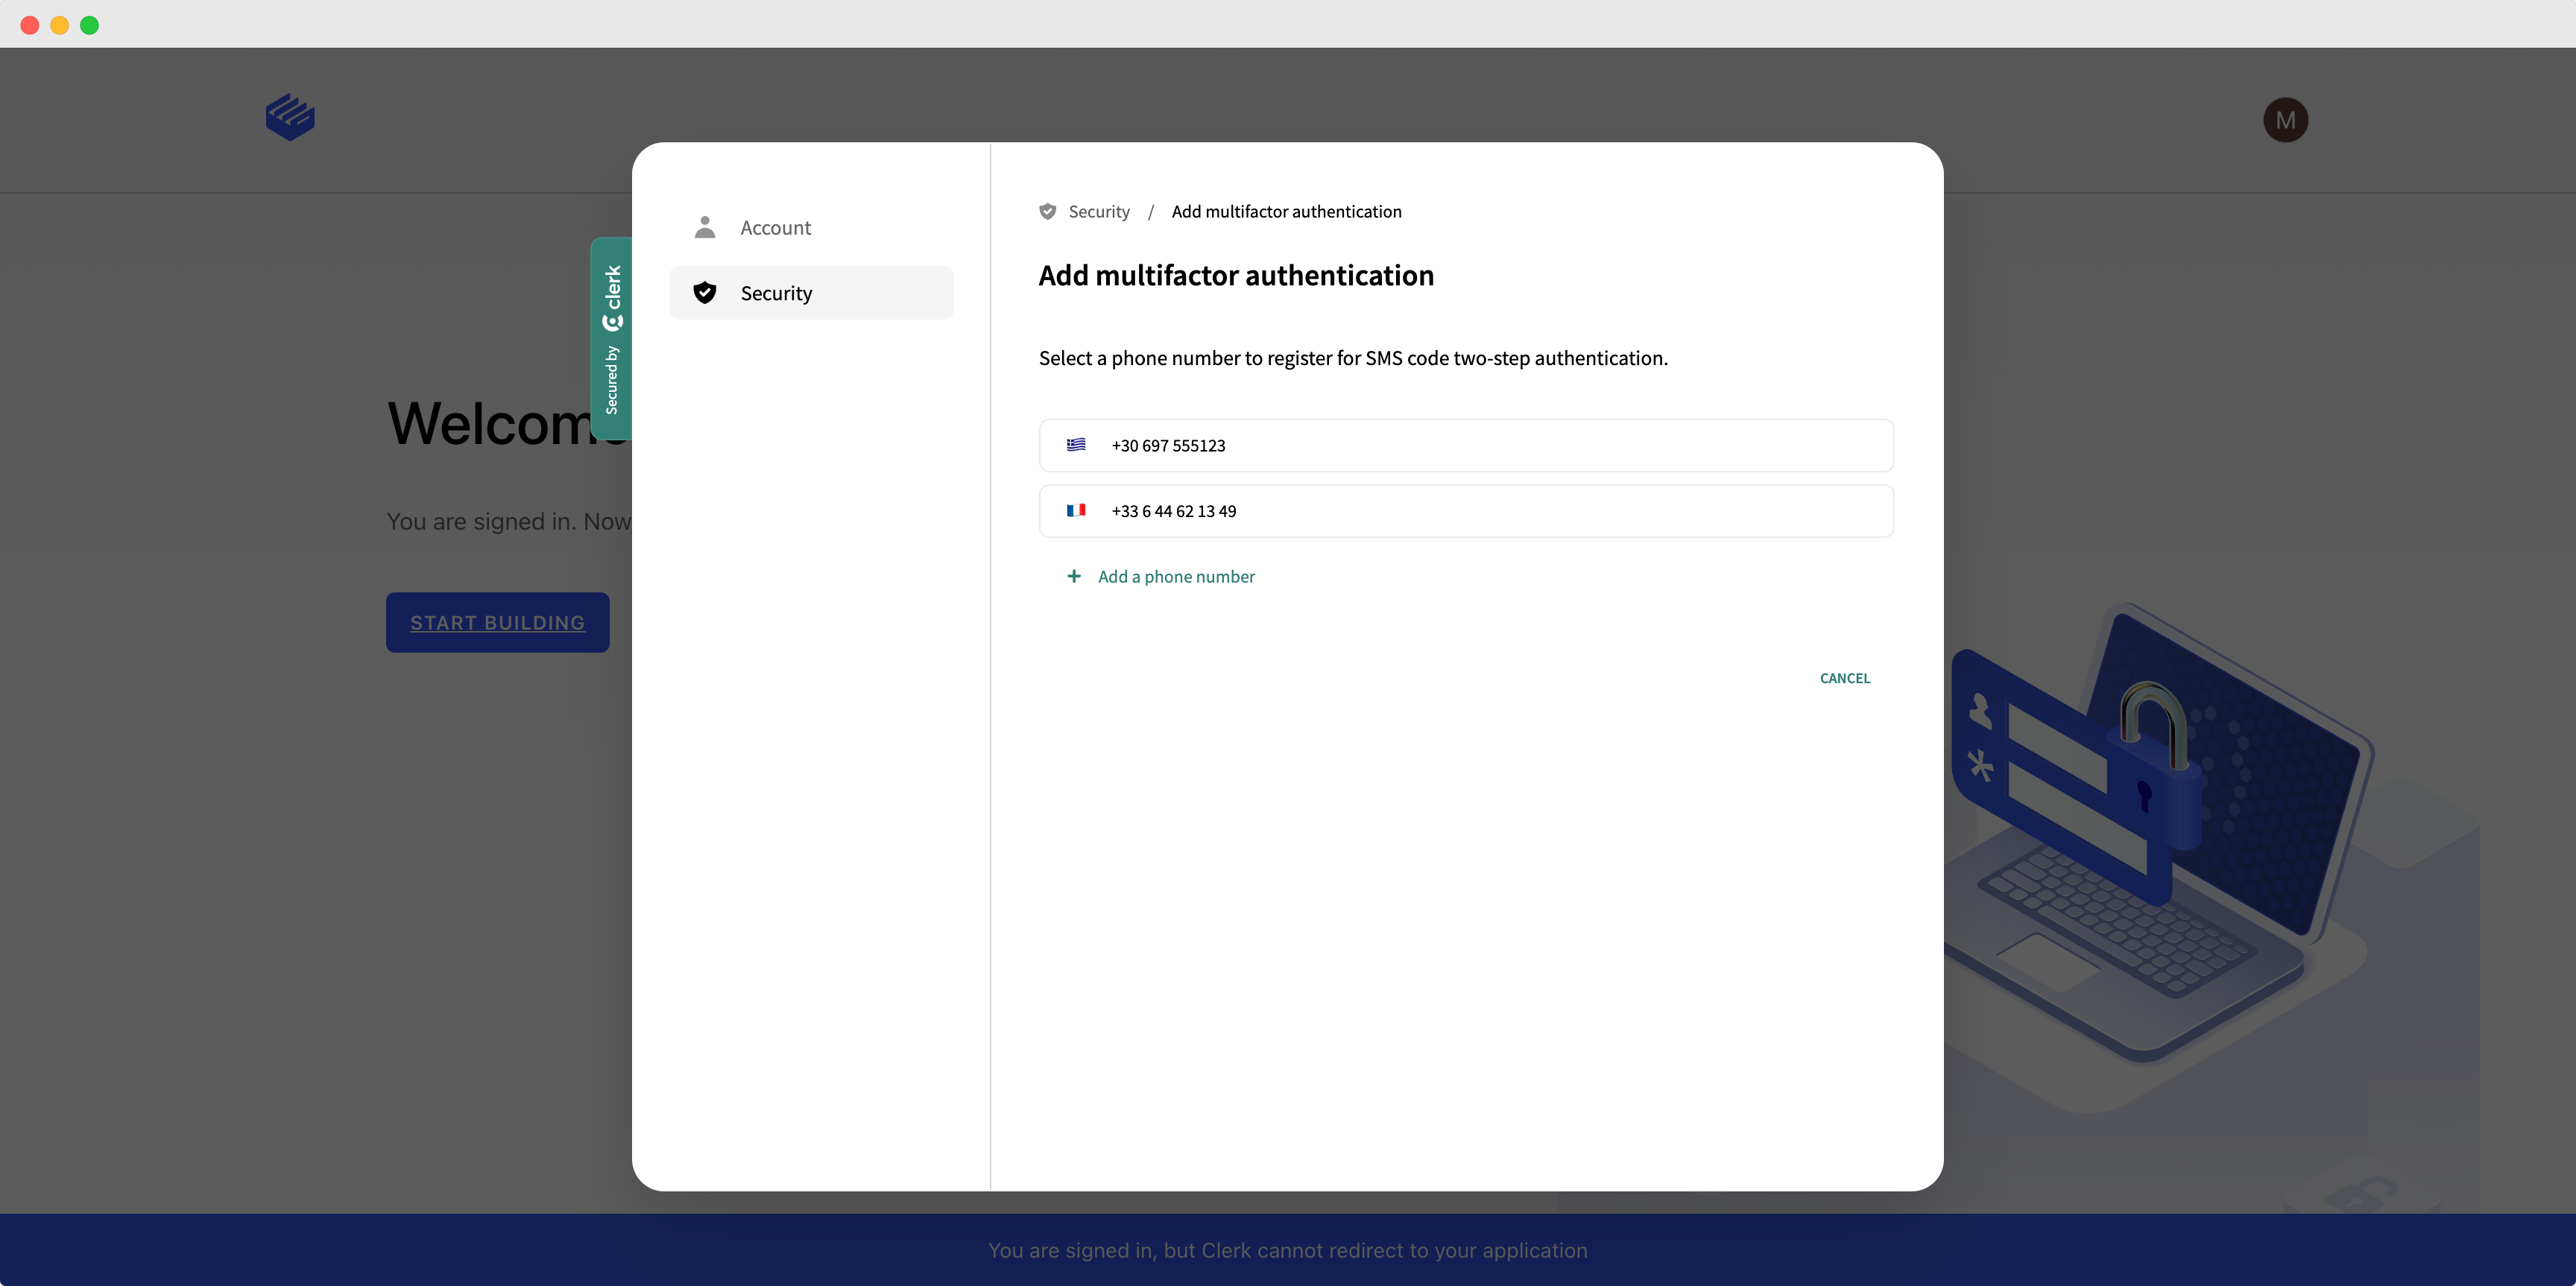Click the 'Add multifactor authentication' breadcrumb text

1286,212
